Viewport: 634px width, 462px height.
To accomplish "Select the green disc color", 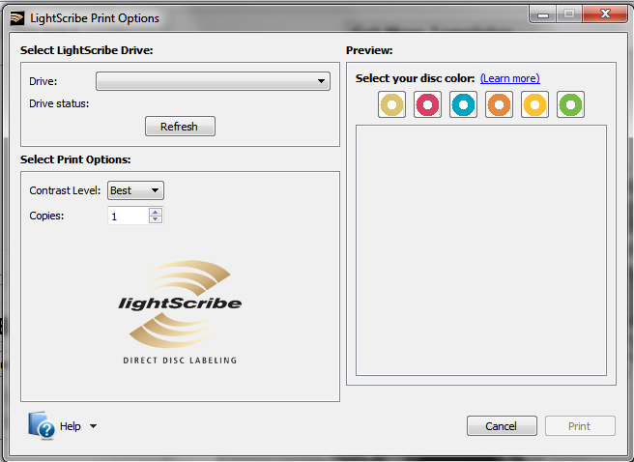I will [570, 104].
